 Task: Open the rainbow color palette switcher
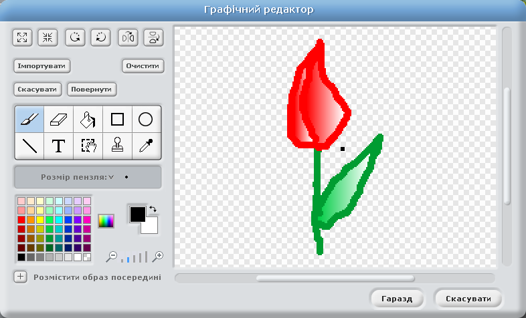[x=106, y=221]
